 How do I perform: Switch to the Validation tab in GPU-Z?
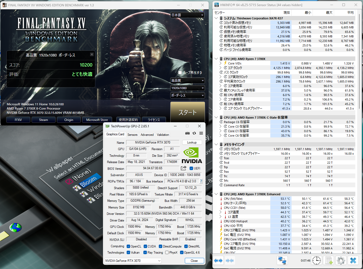163,135
